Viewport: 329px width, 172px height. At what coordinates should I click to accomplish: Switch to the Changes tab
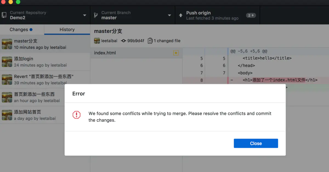pos(19,29)
